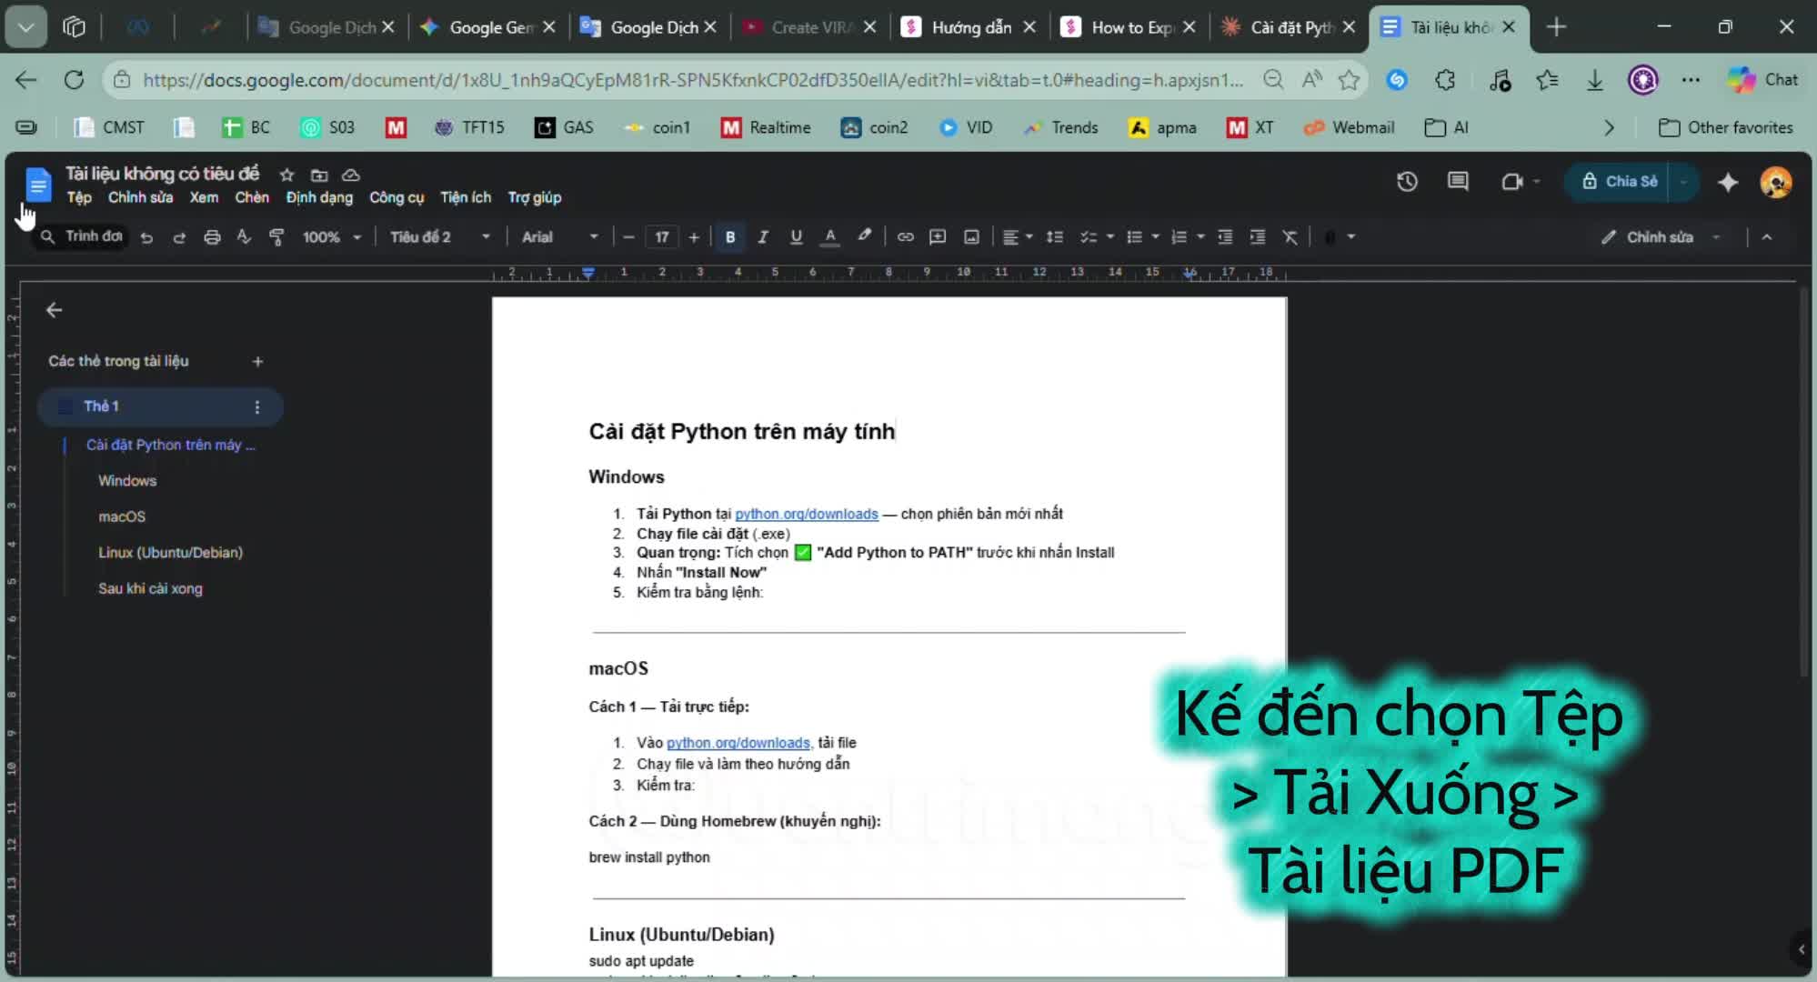Viewport: 1817px width, 982px height.
Task: Toggle italic formatting
Action: pyautogui.click(x=763, y=237)
